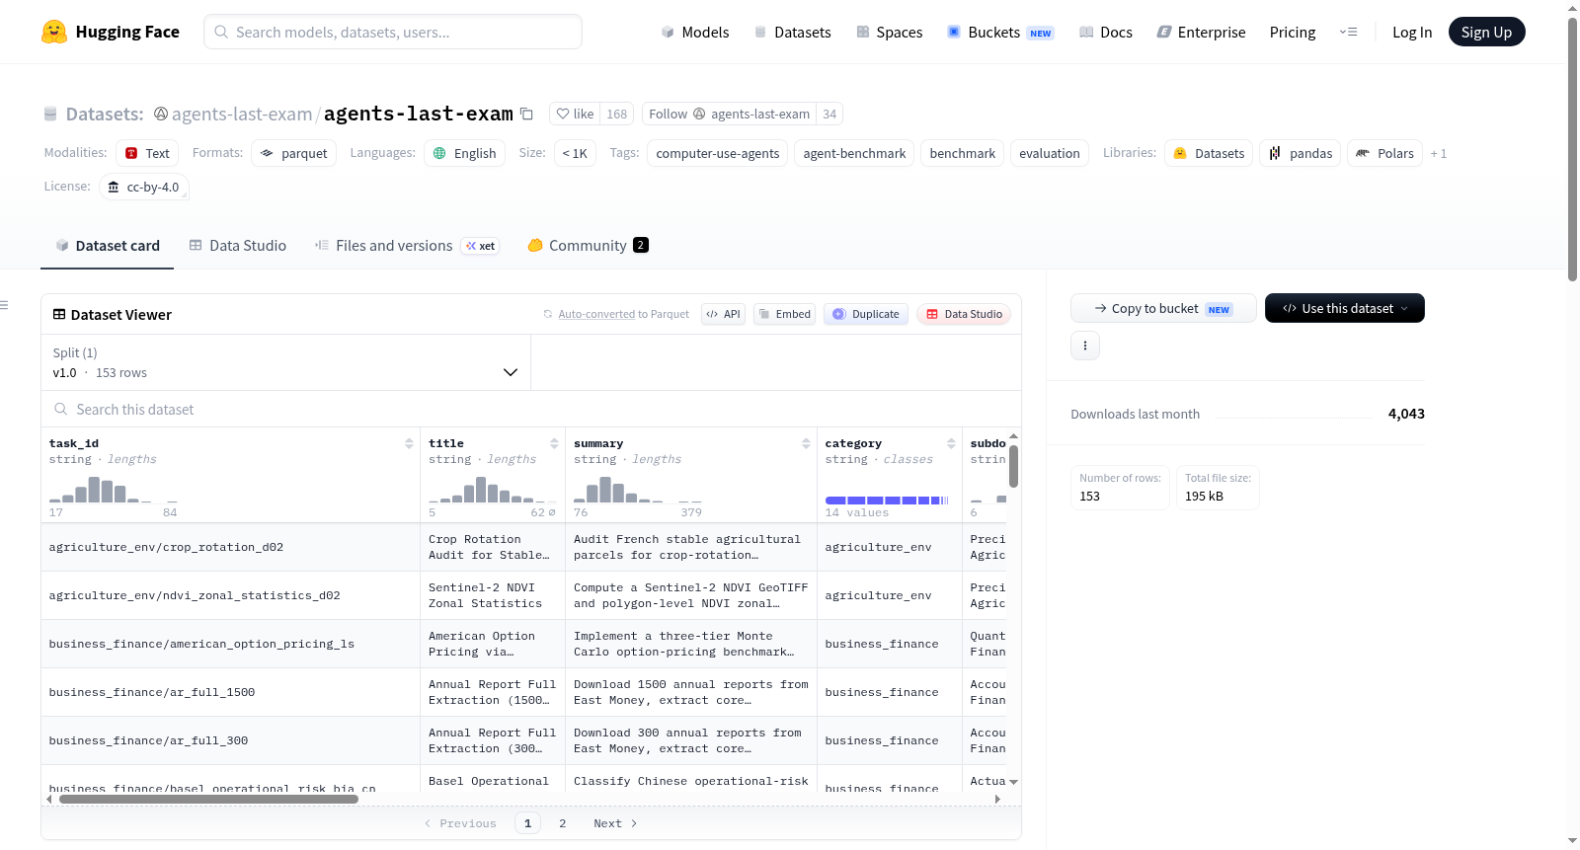Image resolution: width=1580 pixels, height=850 pixels.
Task: Click the task_id length histogram
Action: (114, 490)
